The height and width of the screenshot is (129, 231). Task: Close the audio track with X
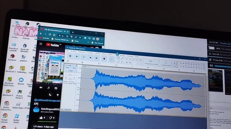coord(66,65)
